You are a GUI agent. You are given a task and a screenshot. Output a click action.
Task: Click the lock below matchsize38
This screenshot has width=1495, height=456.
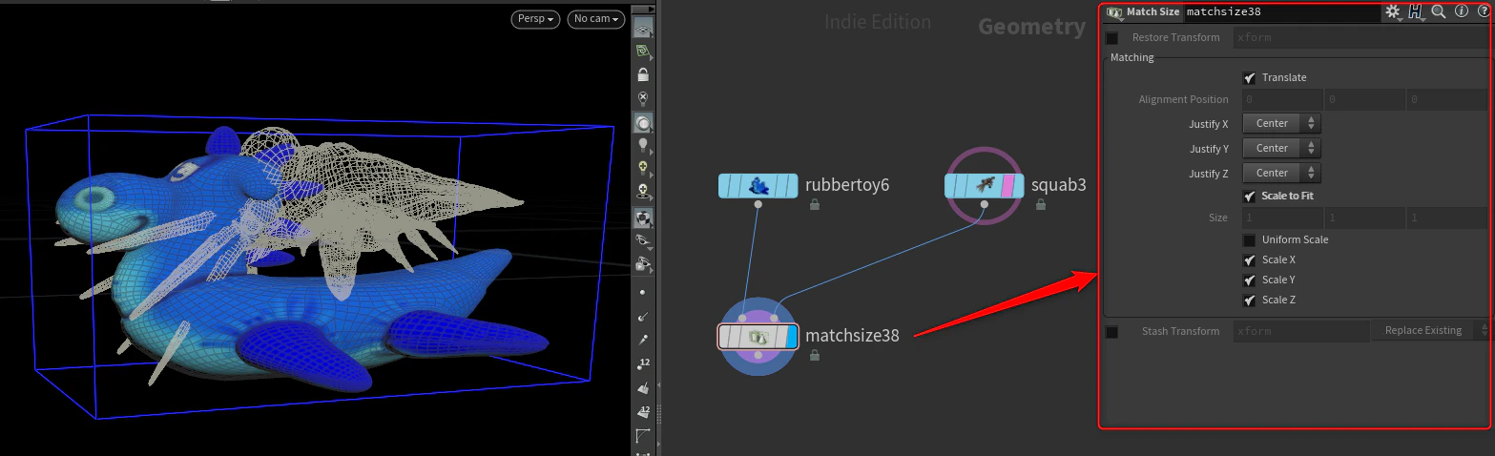tap(815, 355)
